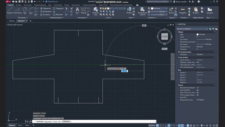Open the Аннотации ribbon tab
This screenshot has width=225, height=127.
click(27, 5)
